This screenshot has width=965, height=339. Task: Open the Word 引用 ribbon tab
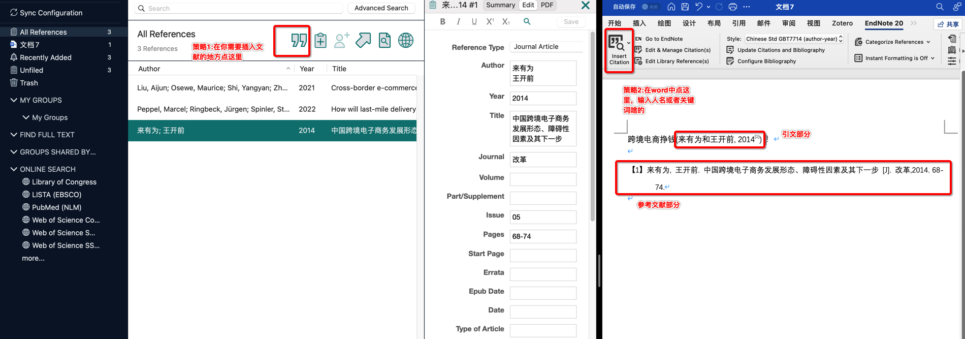tap(738, 23)
